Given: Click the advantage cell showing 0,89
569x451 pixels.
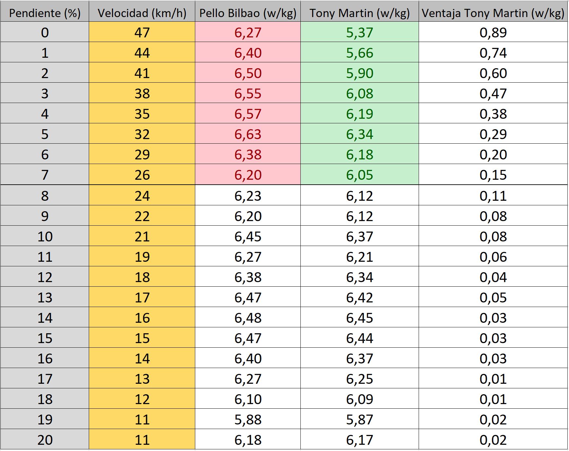Looking at the screenshot, I should click(x=493, y=32).
